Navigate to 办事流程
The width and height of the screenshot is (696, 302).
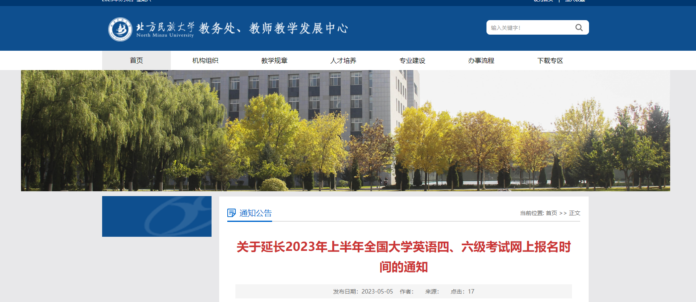481,60
